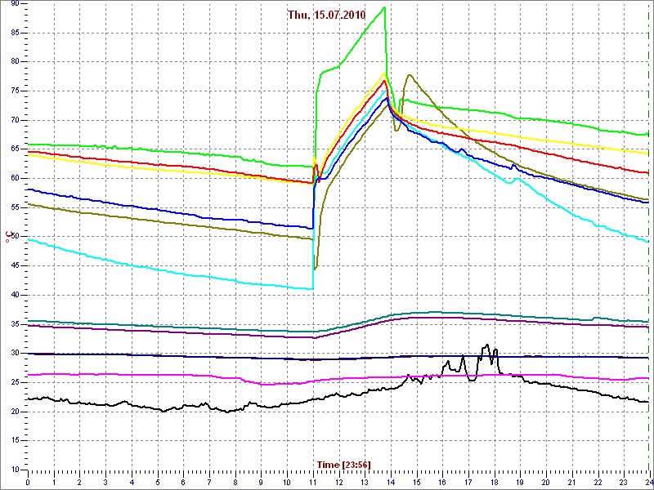Click the 'Time [23:56]' axis label
This screenshot has width=654, height=490.
[343, 465]
